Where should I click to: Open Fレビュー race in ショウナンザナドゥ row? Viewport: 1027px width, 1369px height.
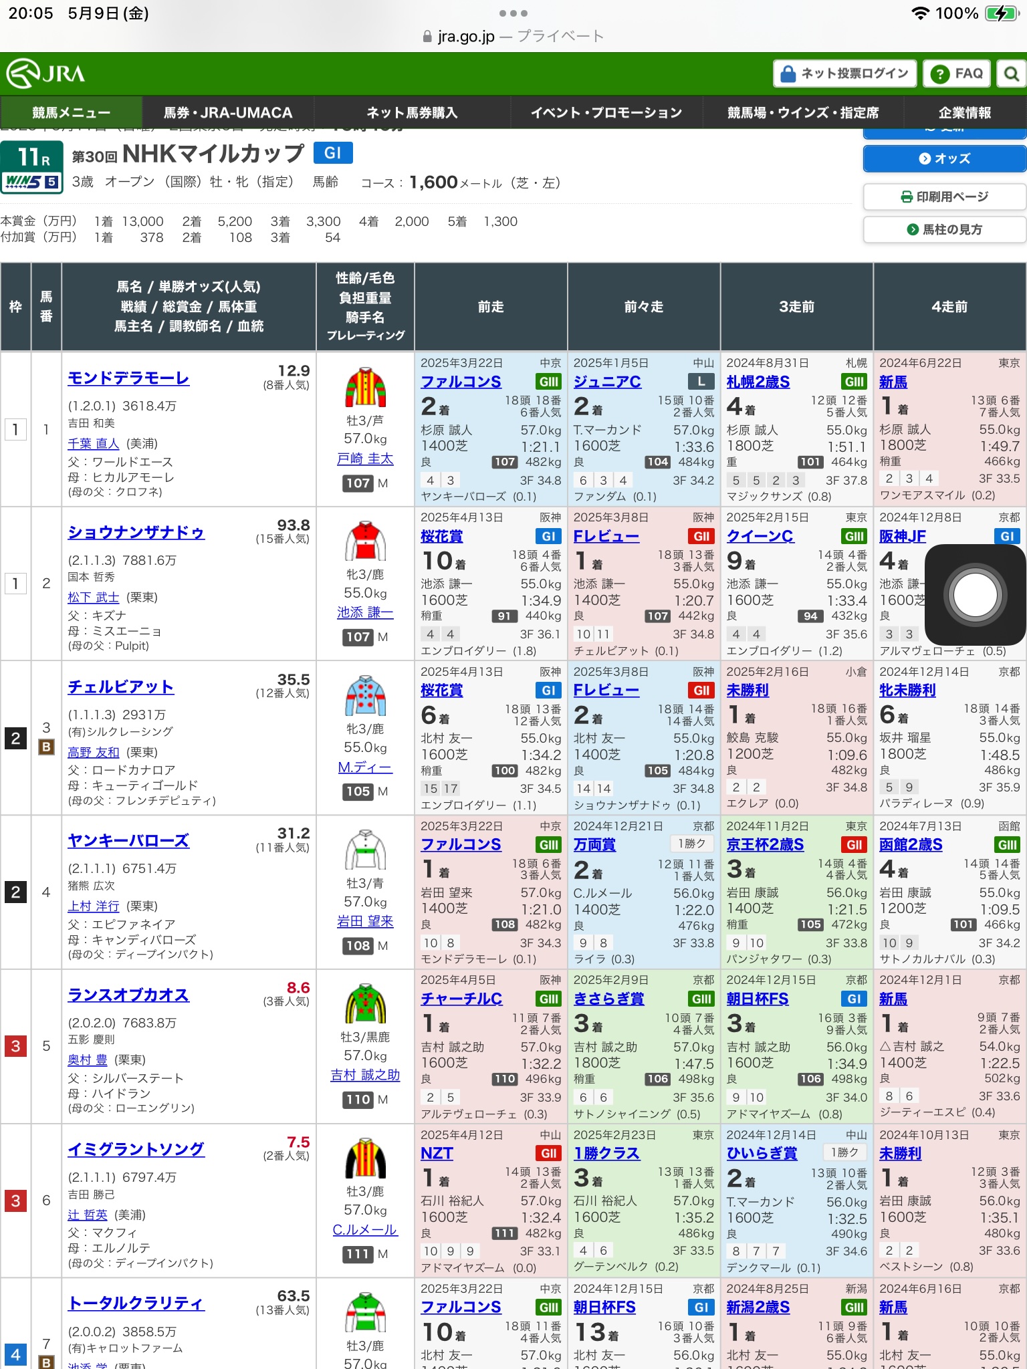coord(606,536)
